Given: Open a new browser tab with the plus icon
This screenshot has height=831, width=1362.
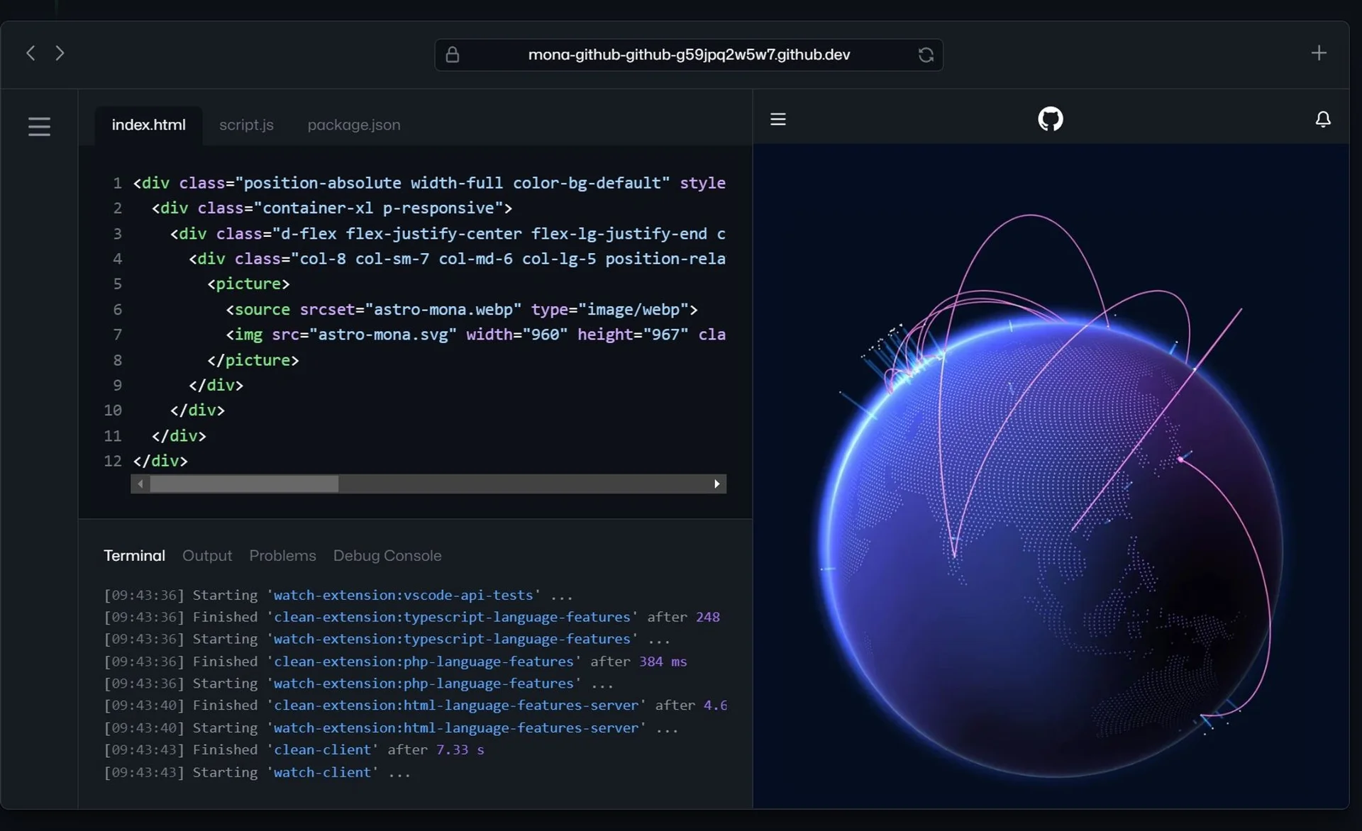Looking at the screenshot, I should 1319,52.
